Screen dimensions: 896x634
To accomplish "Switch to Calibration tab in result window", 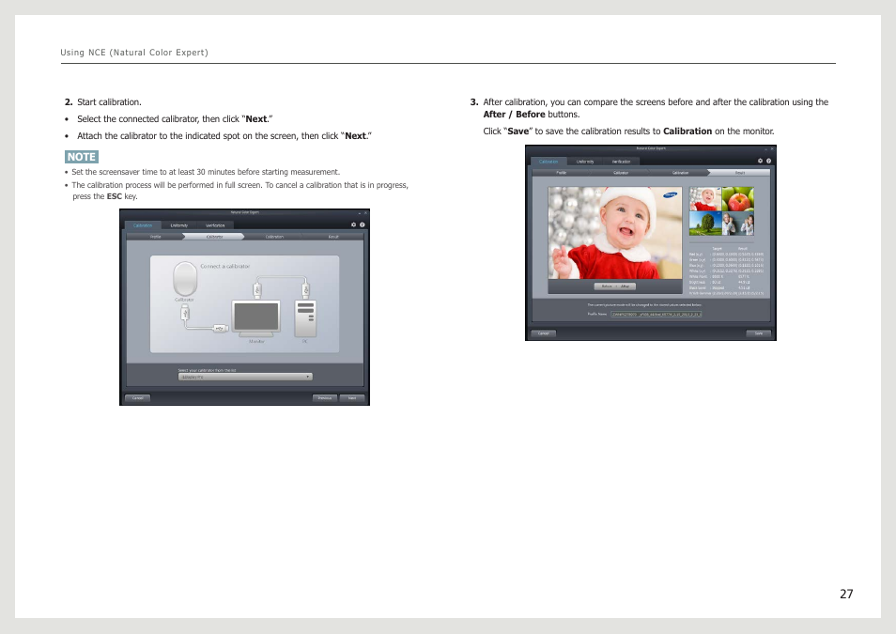I will tap(548, 162).
